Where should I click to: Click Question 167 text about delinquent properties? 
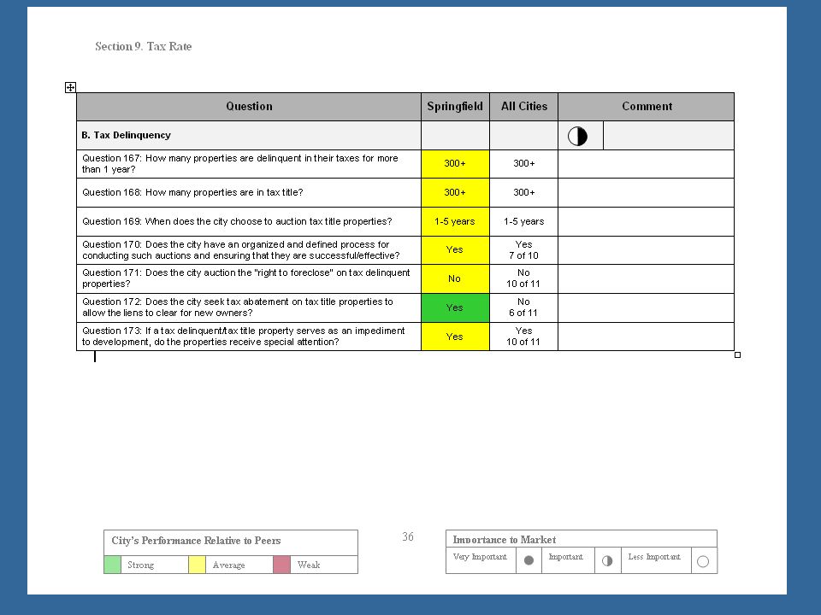[x=239, y=164]
